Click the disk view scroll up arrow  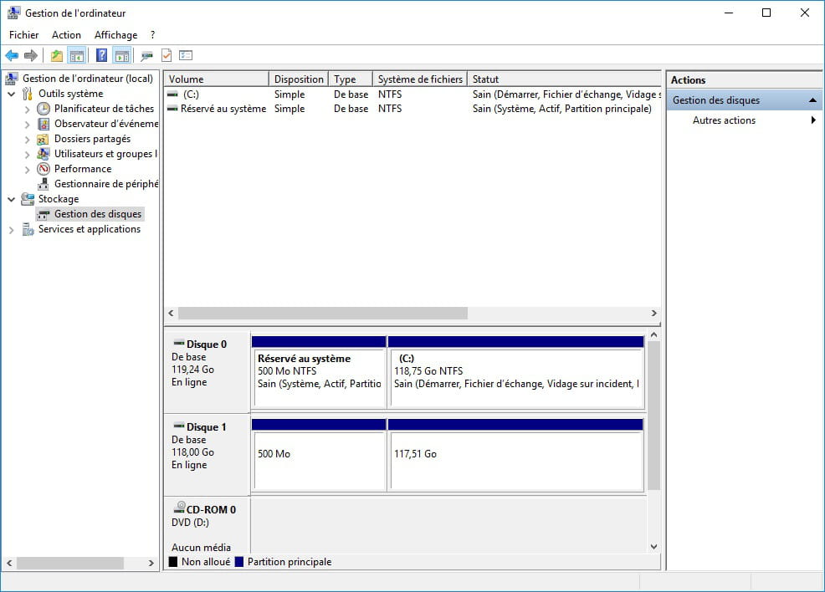click(x=653, y=335)
